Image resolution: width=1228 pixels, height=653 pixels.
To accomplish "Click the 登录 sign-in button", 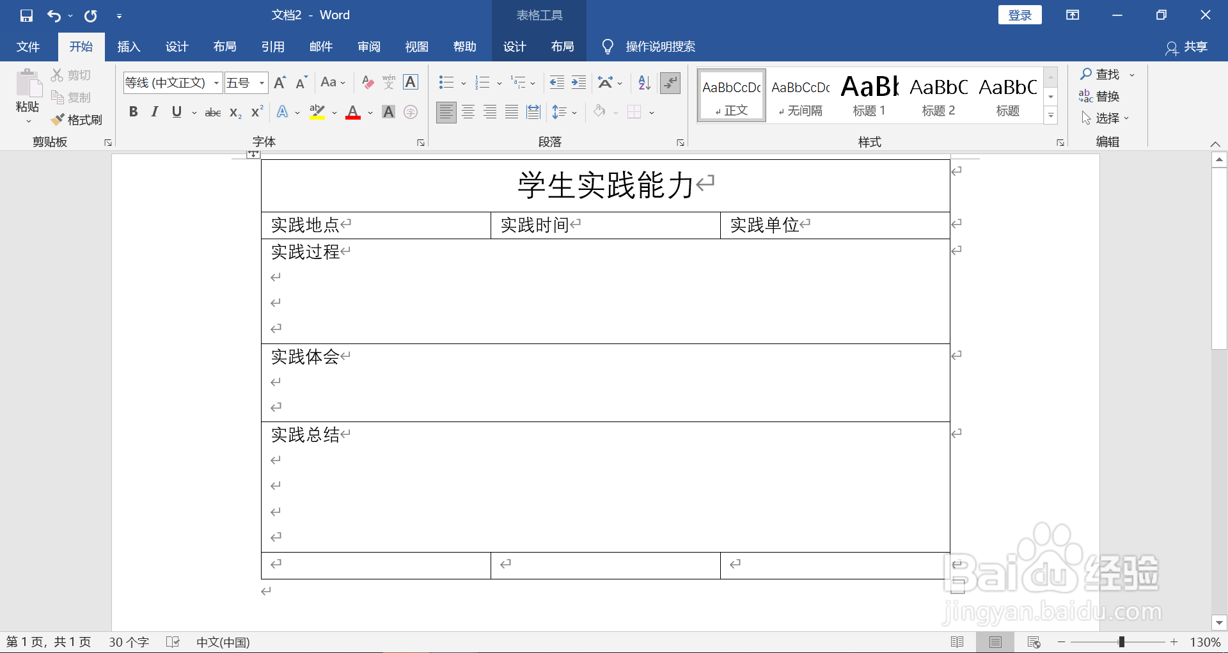I will (1019, 14).
